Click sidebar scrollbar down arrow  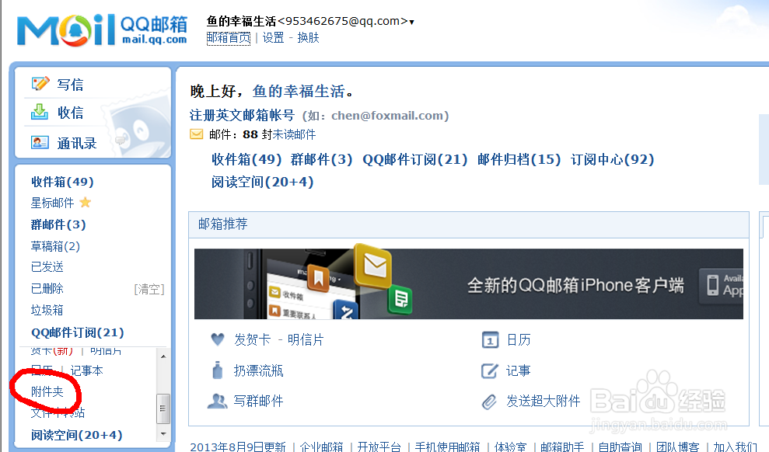(163, 434)
